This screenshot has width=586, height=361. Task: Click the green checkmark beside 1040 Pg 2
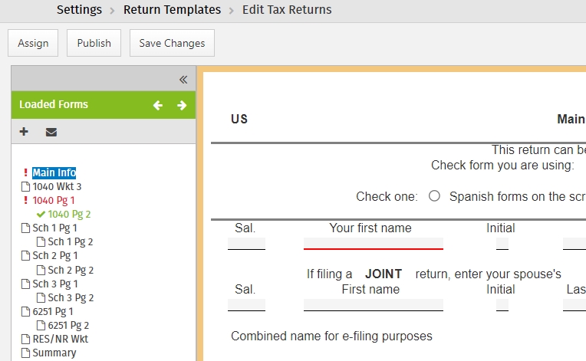click(x=41, y=215)
